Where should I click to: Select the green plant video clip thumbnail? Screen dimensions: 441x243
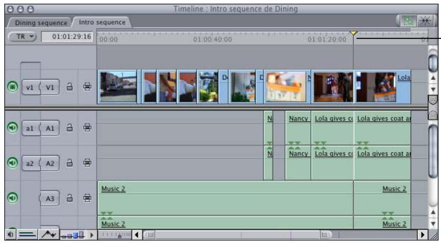(209, 87)
